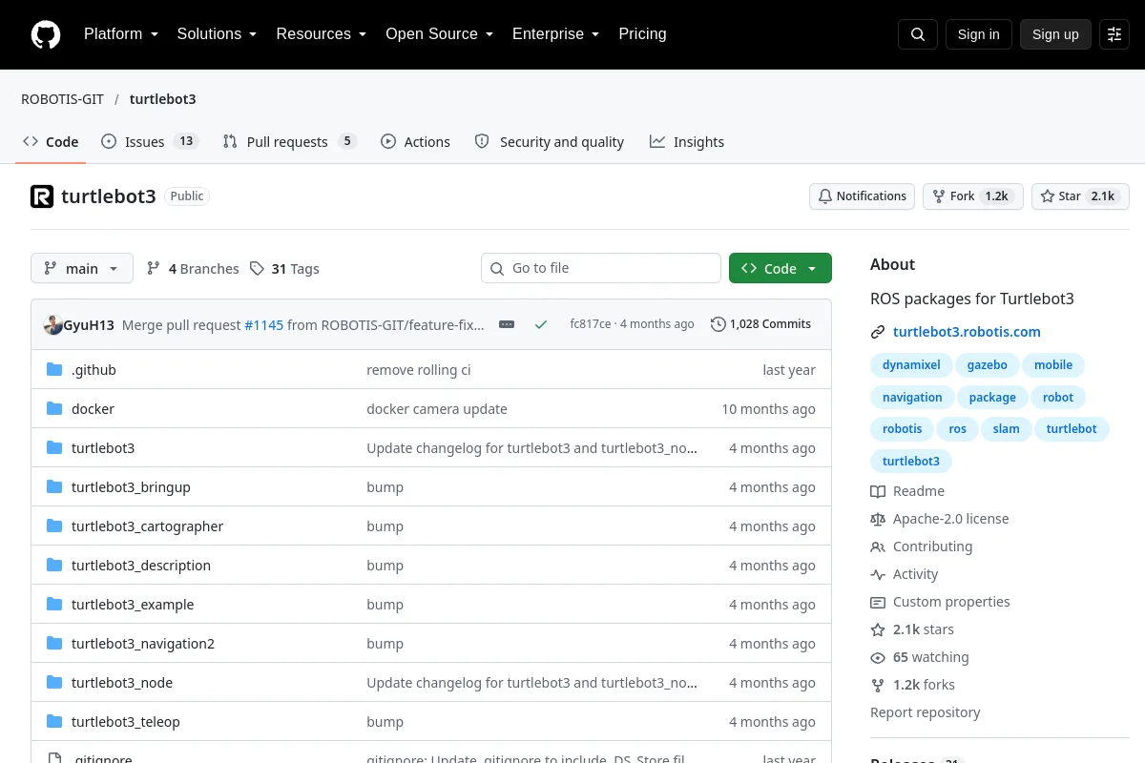Click the GitHub logo icon

point(46,34)
